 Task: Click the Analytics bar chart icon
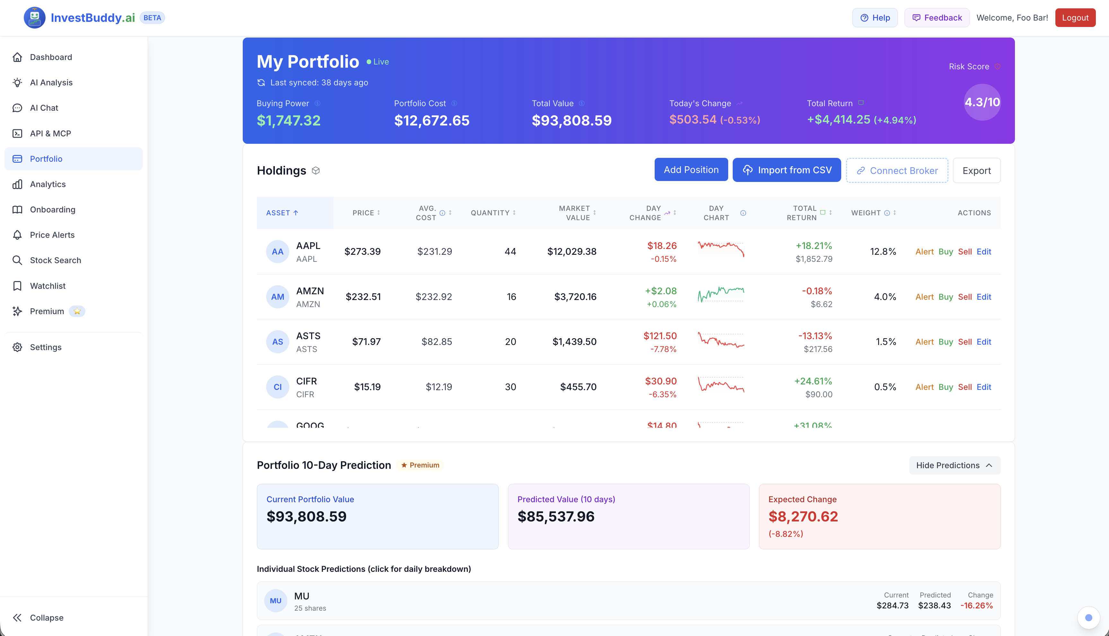pyautogui.click(x=17, y=184)
